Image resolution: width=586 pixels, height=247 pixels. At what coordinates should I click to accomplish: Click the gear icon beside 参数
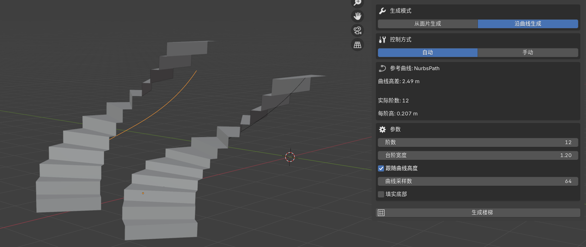click(x=382, y=129)
